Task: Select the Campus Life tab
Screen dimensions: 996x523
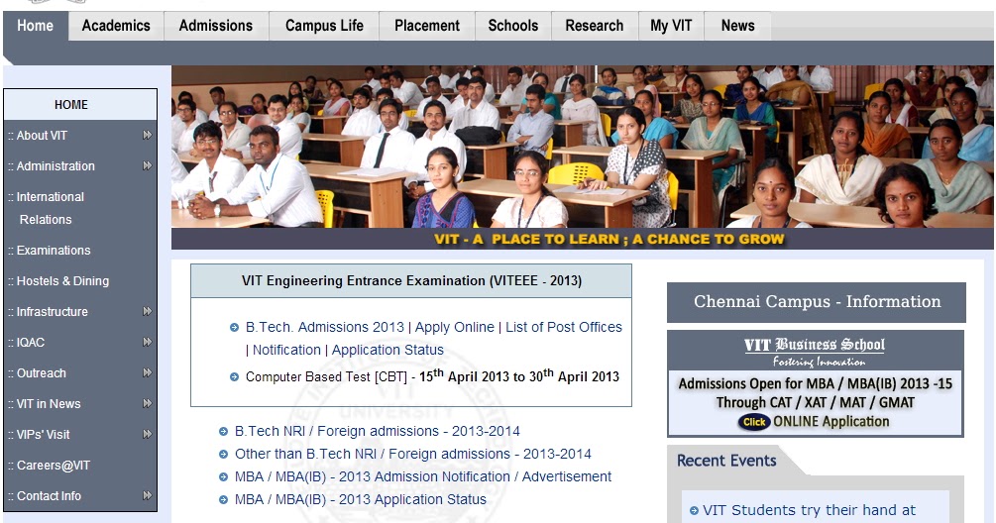Action: point(324,26)
